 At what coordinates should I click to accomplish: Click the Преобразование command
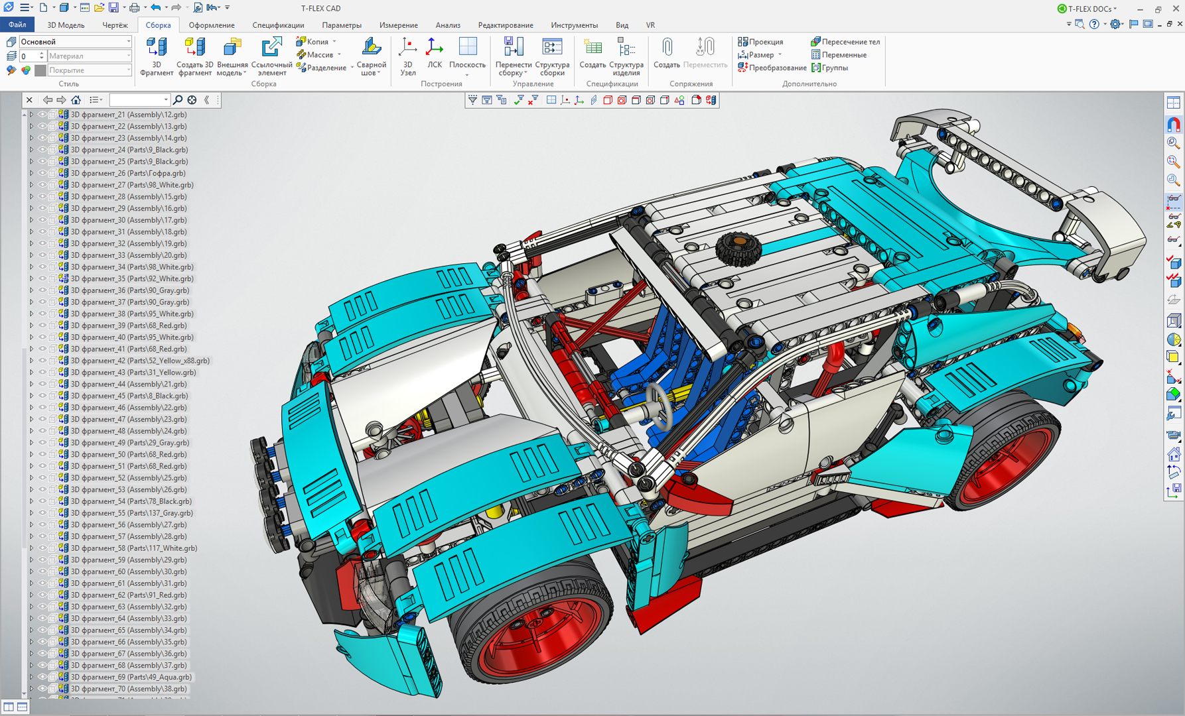(772, 68)
